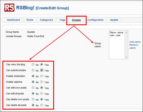Open the Dashboard tab
Screen dimensions: 143x112
(13, 20)
